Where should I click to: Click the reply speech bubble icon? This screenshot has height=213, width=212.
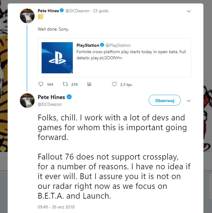click(41, 84)
